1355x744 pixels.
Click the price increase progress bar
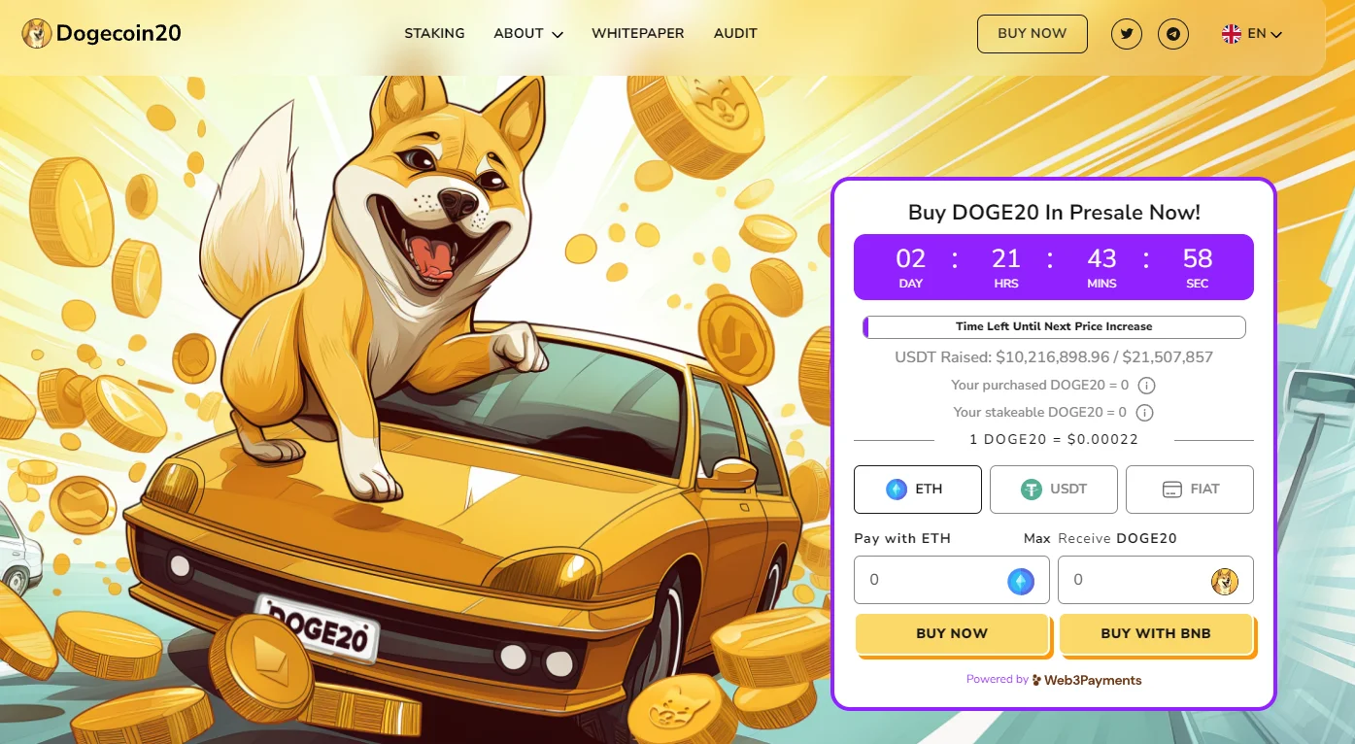1054,327
